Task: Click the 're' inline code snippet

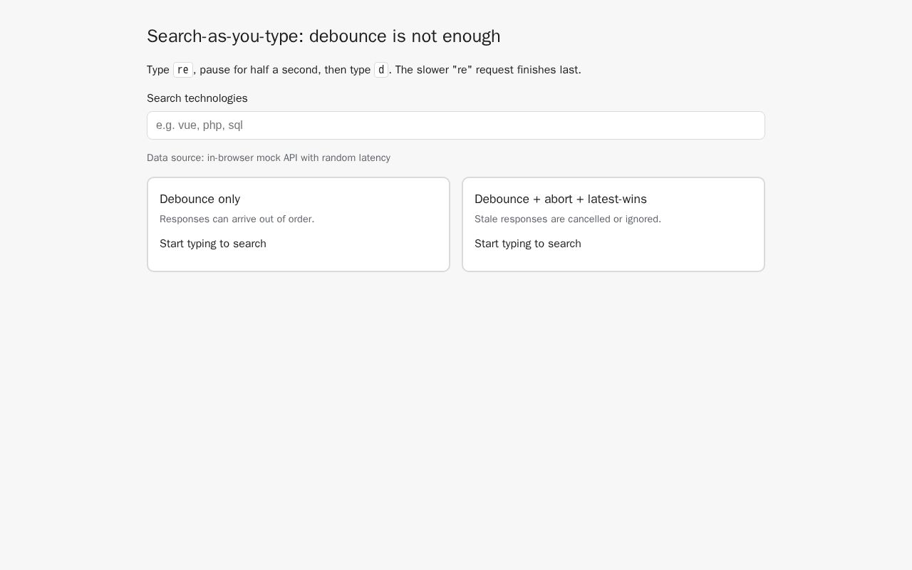Action: pyautogui.click(x=183, y=70)
